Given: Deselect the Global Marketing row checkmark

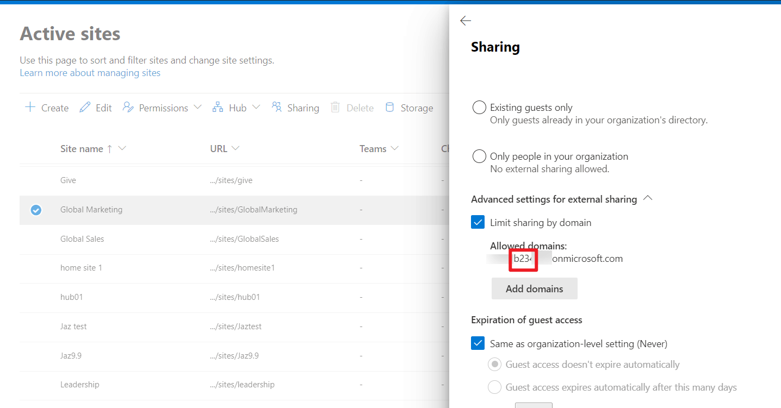Looking at the screenshot, I should (x=36, y=210).
